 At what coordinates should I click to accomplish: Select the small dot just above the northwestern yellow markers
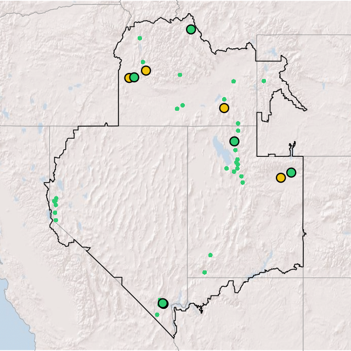pos(143,62)
